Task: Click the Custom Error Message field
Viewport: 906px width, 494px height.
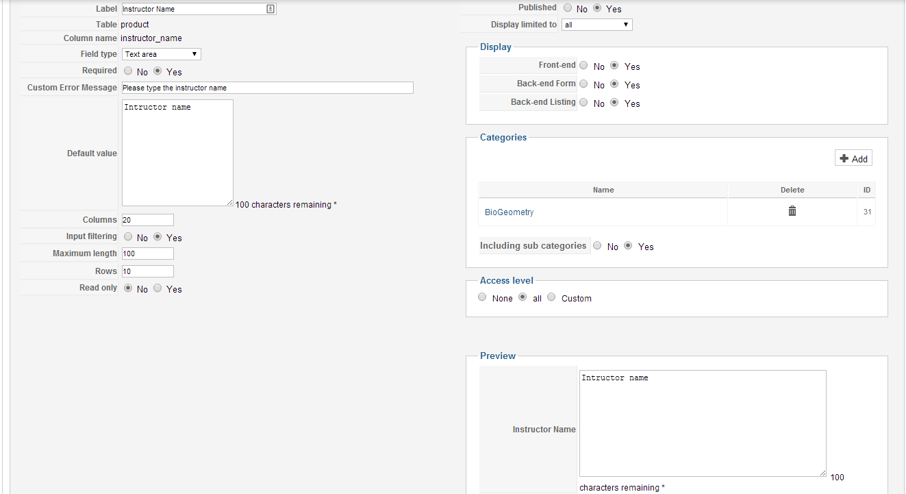Action: 267,88
